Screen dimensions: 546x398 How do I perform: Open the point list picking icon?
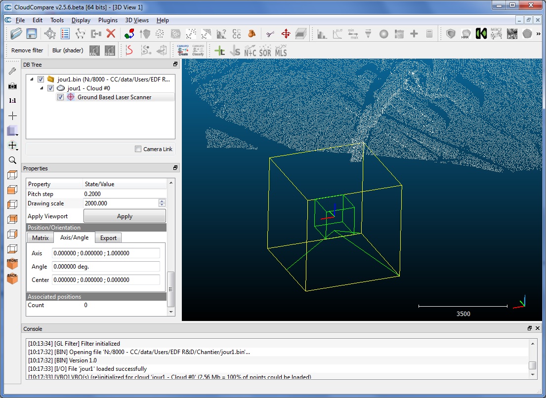click(x=65, y=34)
